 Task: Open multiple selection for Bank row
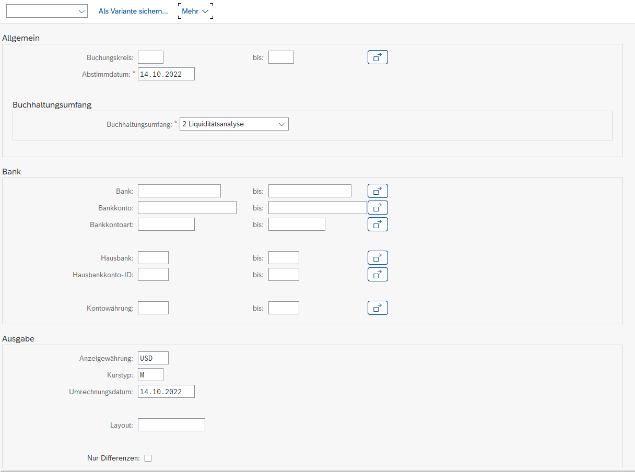(378, 191)
